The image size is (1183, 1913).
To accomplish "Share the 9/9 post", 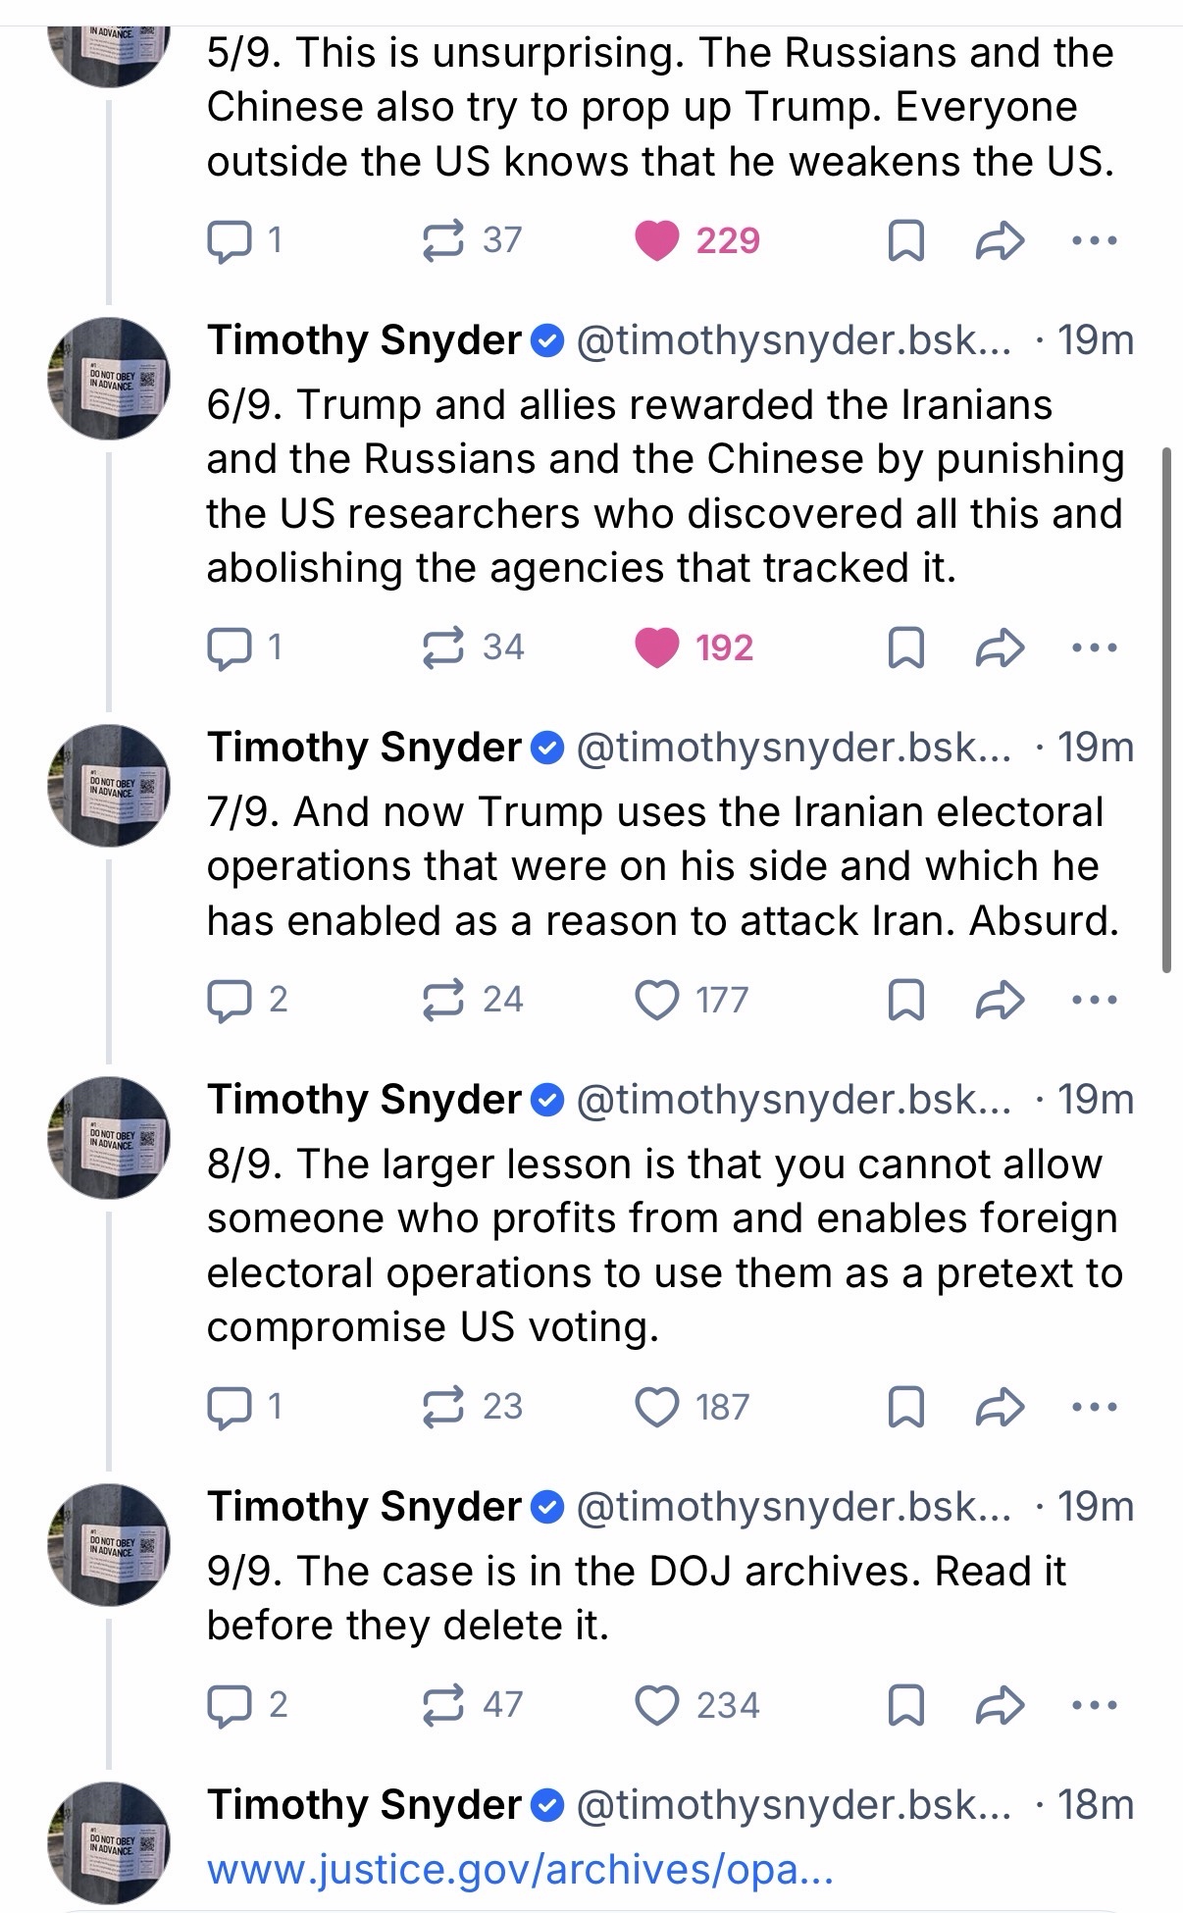I will (1000, 1705).
